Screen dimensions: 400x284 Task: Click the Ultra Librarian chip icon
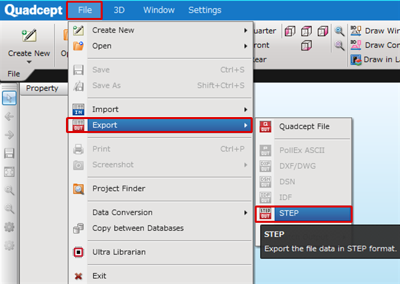tap(78, 252)
